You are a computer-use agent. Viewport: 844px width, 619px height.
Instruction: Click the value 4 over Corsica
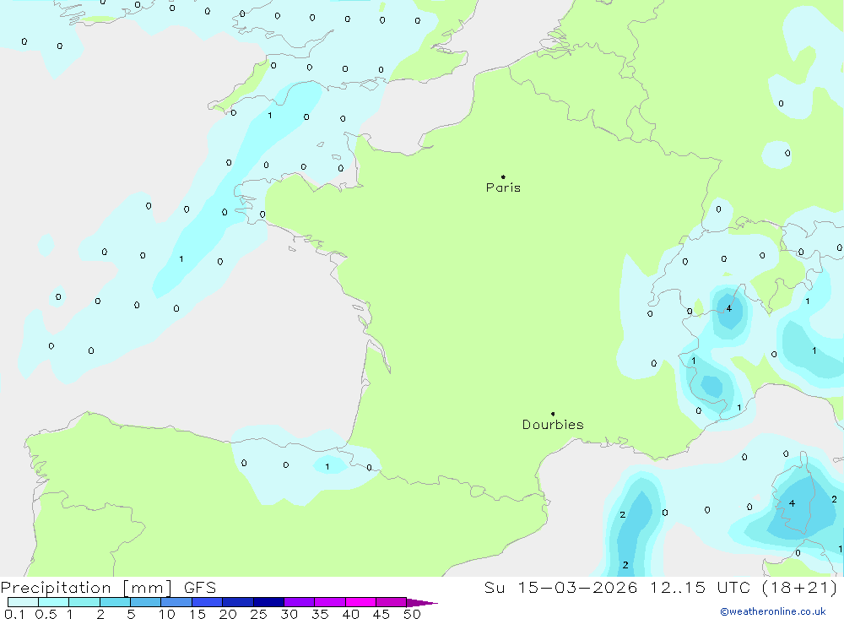[792, 503]
